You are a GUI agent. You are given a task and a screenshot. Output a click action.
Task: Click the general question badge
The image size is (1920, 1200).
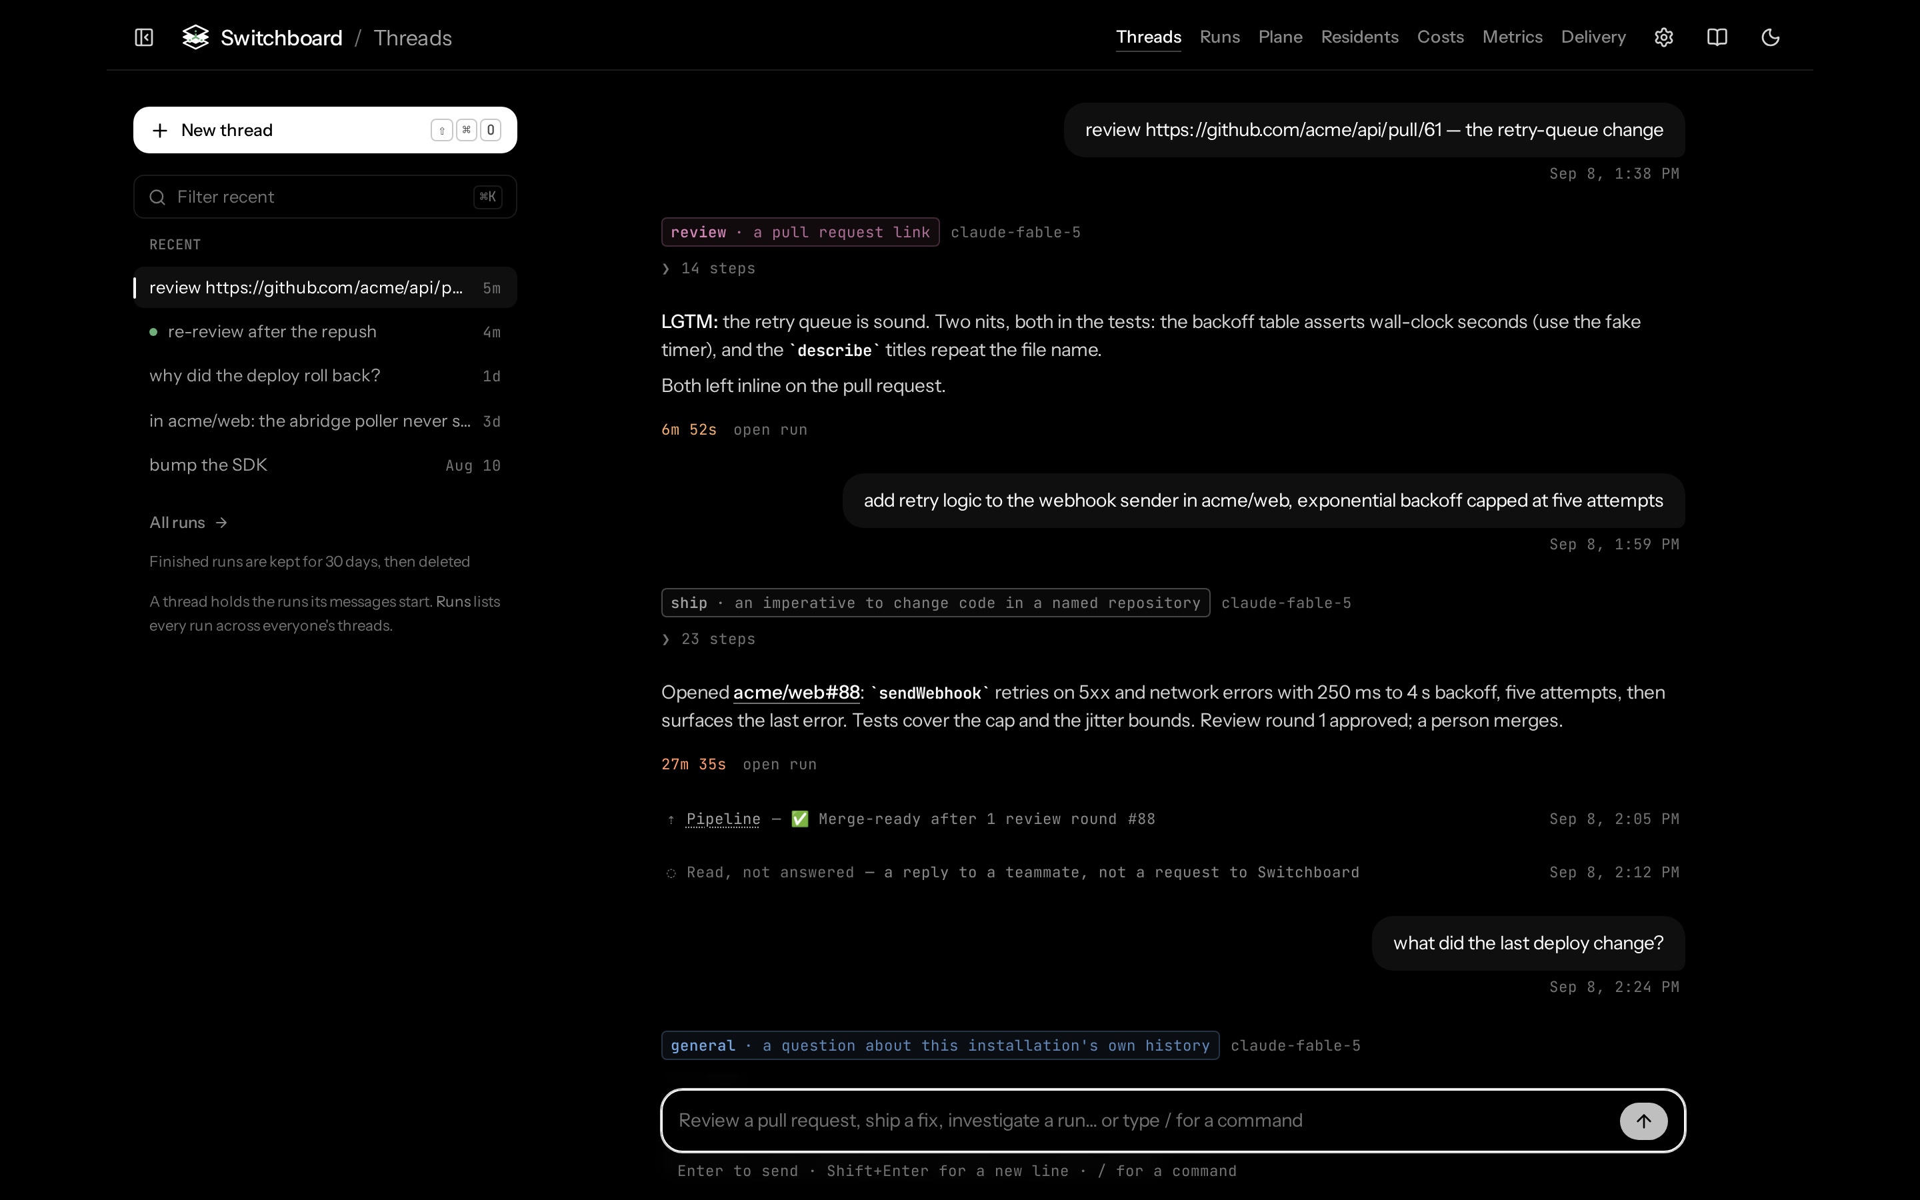pyautogui.click(x=940, y=1045)
